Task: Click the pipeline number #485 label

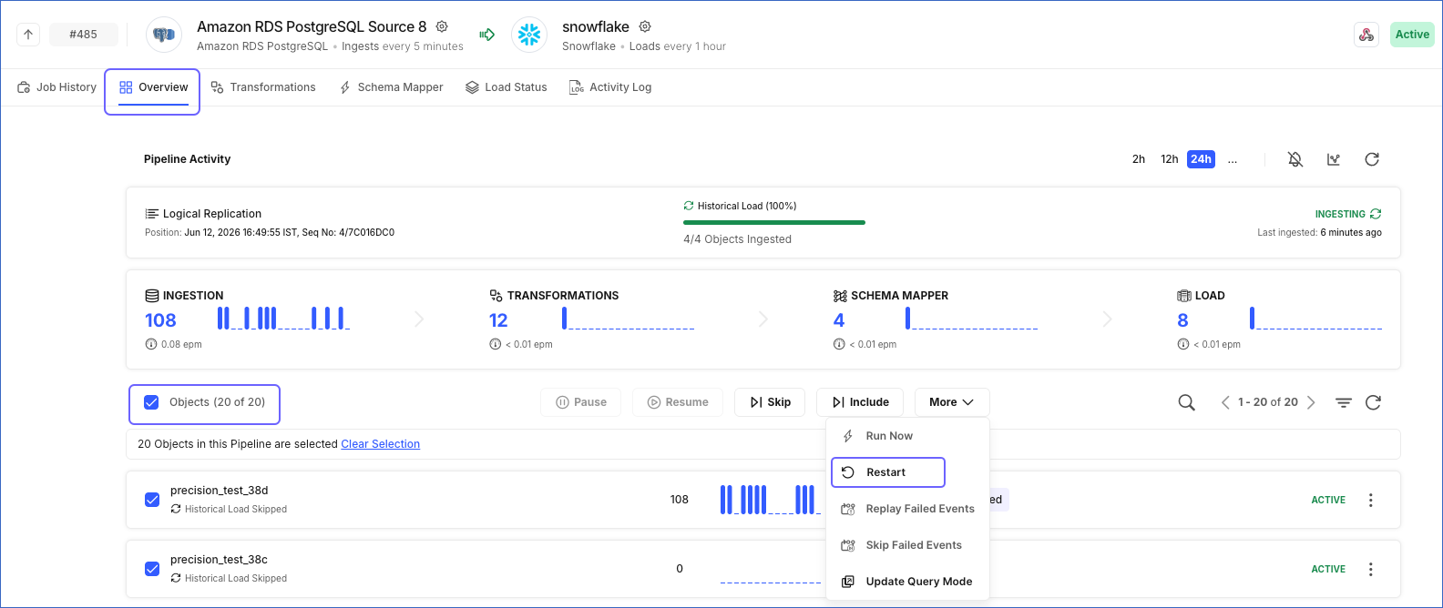Action: tap(84, 35)
